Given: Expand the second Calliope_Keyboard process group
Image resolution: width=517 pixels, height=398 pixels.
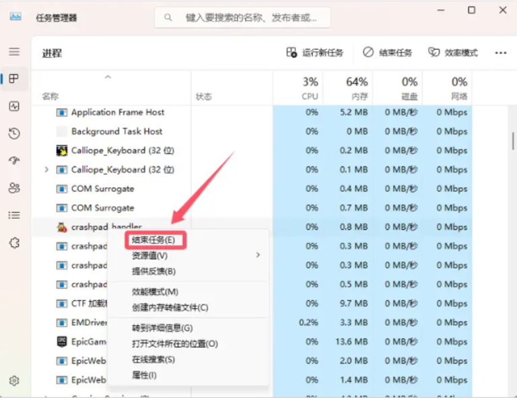Looking at the screenshot, I should click(46, 170).
